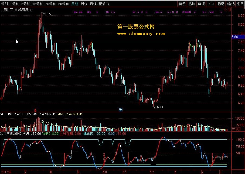Click the 叠加 overlay button
This screenshot has width=245, height=174.
192,4
